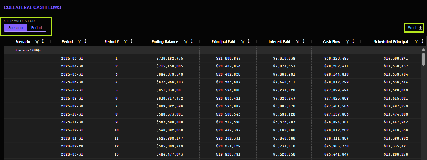The width and height of the screenshot is (427, 160).
Task: Open the Period column kebab menu
Action: (x=85, y=41)
